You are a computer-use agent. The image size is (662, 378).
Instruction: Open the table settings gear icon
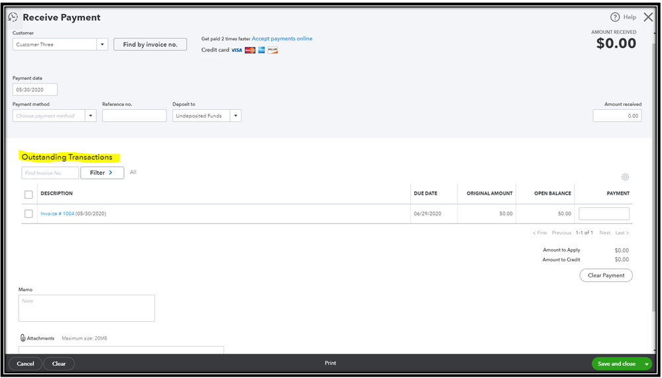[x=626, y=177]
